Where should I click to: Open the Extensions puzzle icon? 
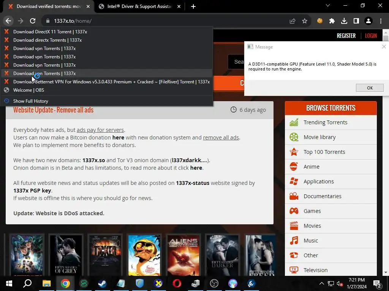pyautogui.click(x=332, y=21)
